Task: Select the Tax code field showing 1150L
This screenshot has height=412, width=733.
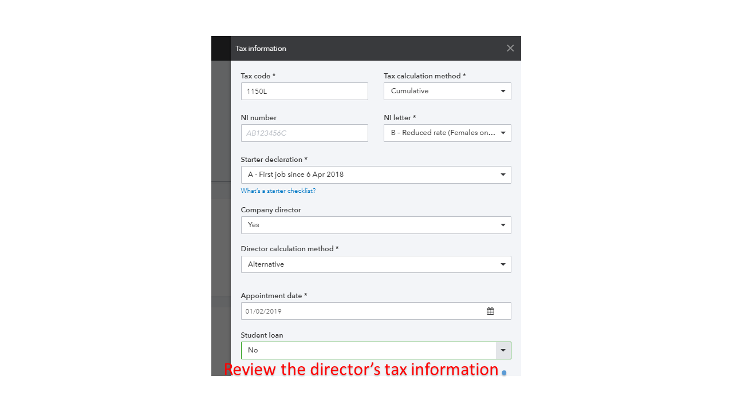Action: (304, 91)
